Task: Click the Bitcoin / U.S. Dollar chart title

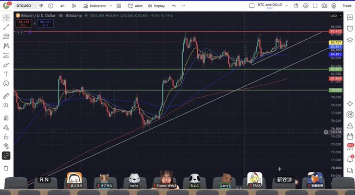Action: pos(52,15)
